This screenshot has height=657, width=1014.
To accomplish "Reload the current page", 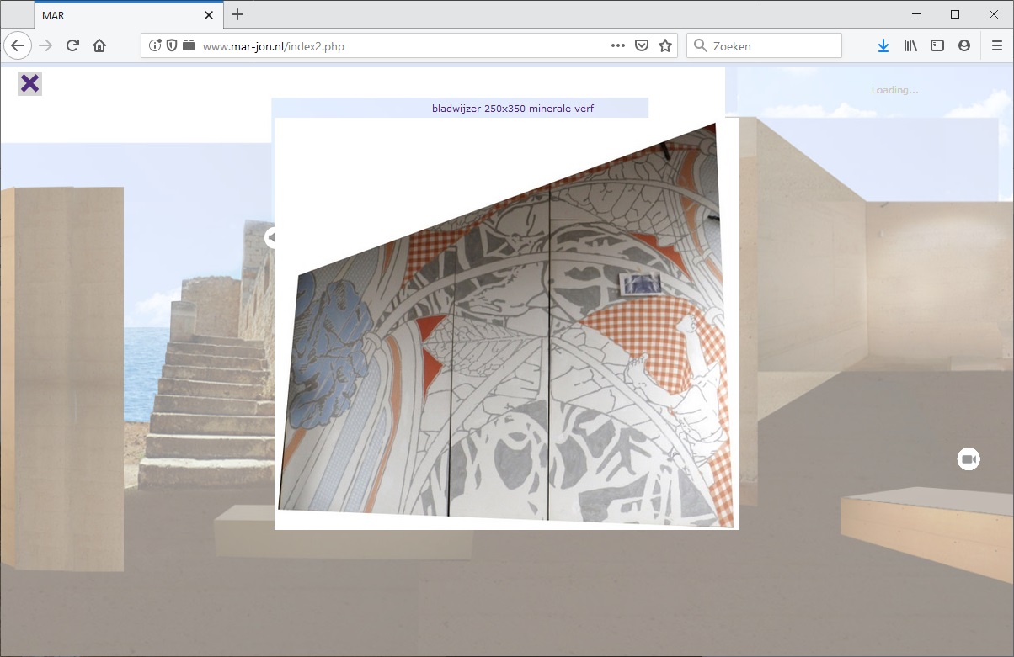I will 72,46.
